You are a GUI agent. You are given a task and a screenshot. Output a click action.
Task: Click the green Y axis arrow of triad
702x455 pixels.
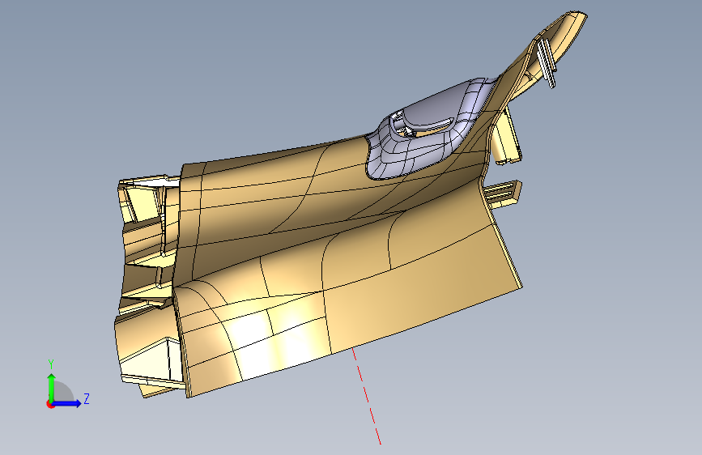point(52,387)
